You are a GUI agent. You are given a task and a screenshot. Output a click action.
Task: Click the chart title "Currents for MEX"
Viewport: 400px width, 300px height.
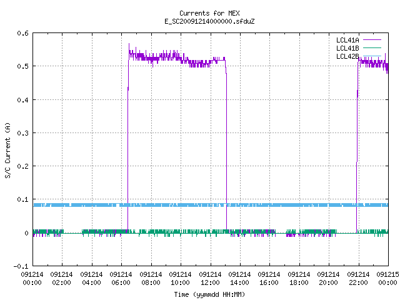pos(209,13)
